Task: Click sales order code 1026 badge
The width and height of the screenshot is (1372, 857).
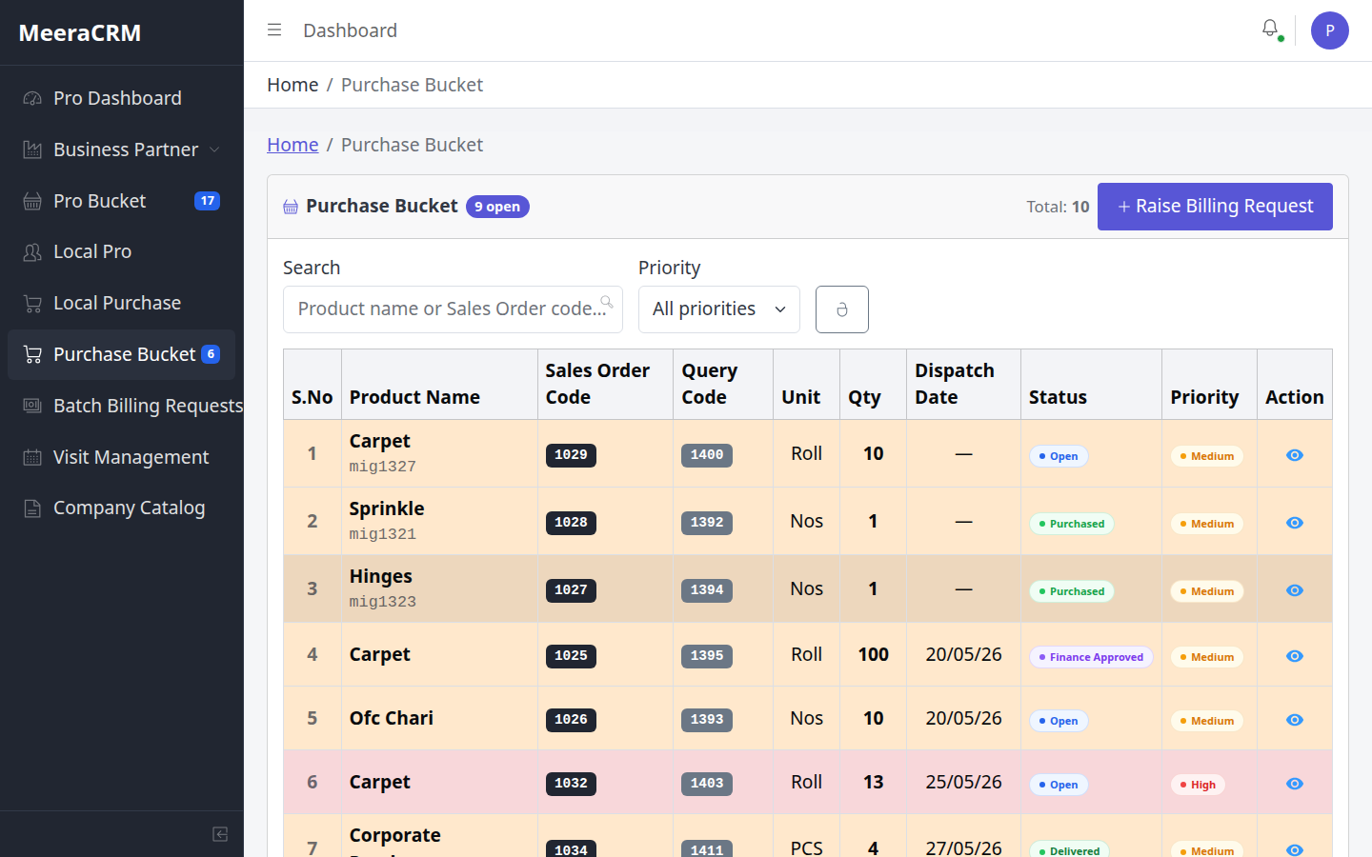Action: (x=571, y=720)
